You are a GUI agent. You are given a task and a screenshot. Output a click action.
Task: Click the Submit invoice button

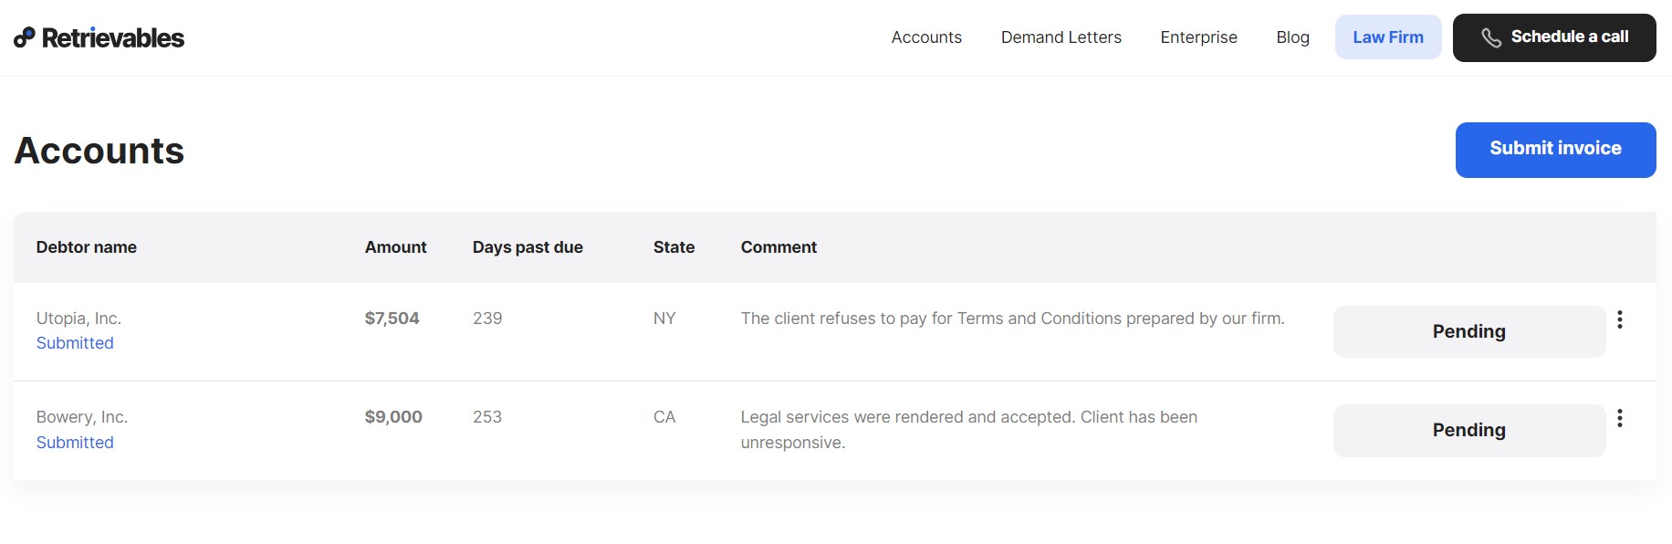(x=1555, y=150)
